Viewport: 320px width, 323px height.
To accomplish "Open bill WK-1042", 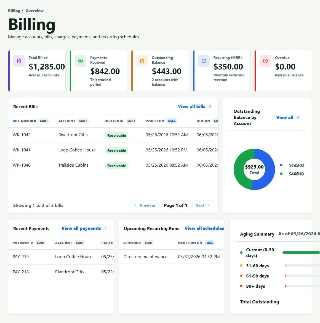I will pyautogui.click(x=22, y=135).
